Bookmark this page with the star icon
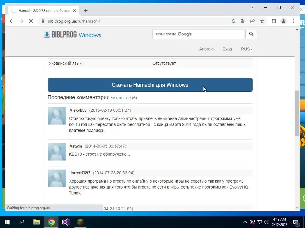 coord(262,21)
